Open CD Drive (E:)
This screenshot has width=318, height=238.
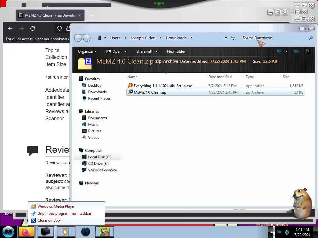coord(98,164)
